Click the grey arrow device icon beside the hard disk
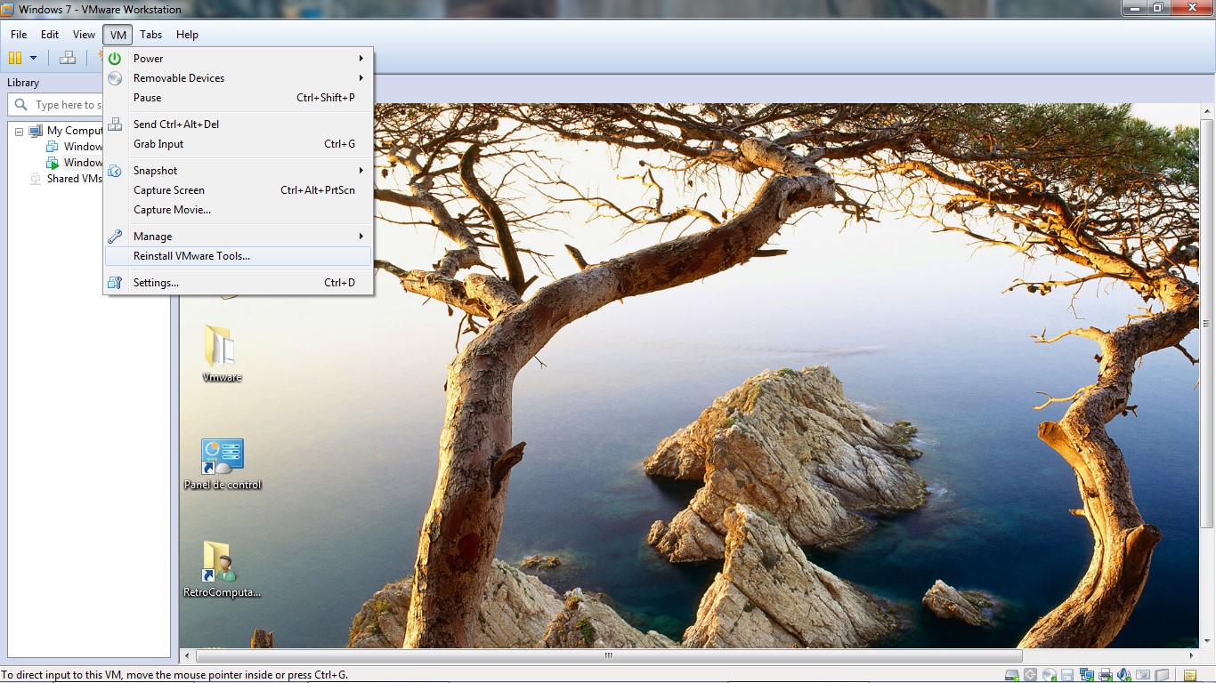 coord(1030,675)
